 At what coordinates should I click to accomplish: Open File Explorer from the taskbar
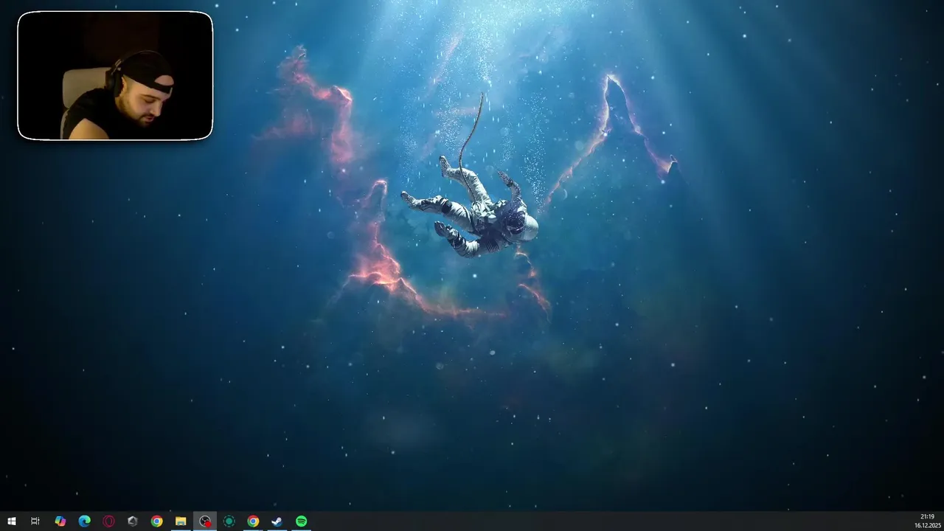tap(181, 521)
